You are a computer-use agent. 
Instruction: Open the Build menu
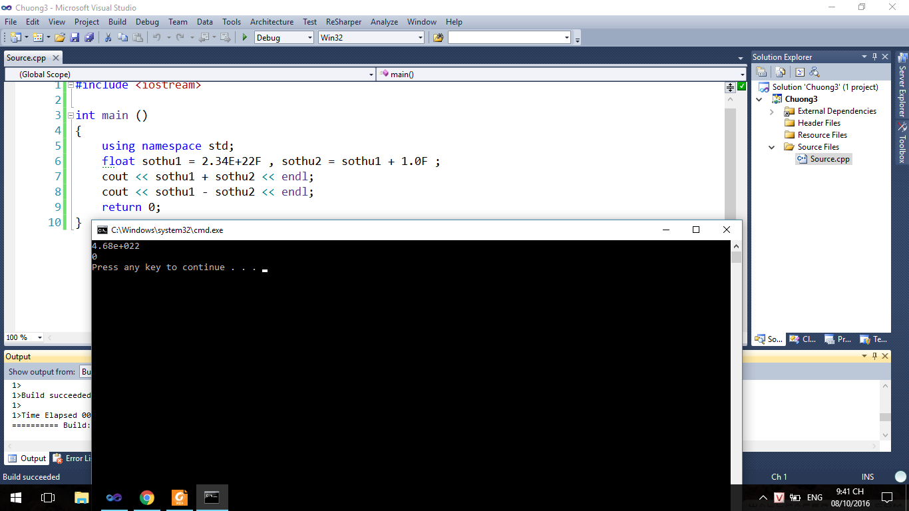(117, 22)
